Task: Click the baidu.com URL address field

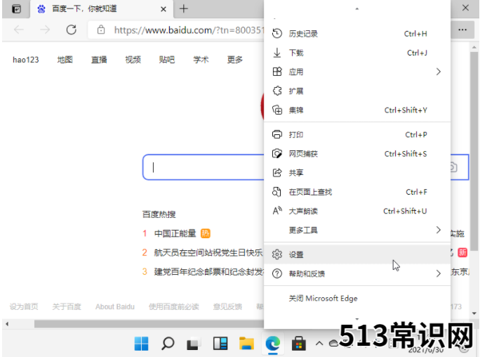Action: point(188,30)
